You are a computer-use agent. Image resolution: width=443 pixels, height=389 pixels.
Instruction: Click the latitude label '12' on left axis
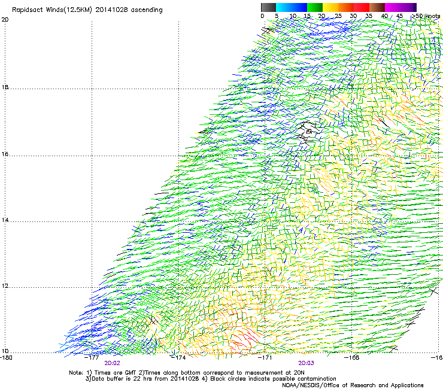[5, 285]
